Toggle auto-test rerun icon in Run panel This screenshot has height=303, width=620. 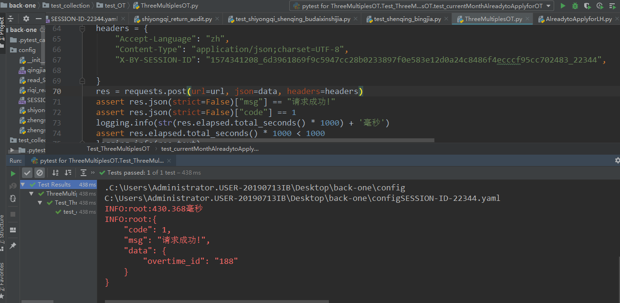tap(13, 198)
